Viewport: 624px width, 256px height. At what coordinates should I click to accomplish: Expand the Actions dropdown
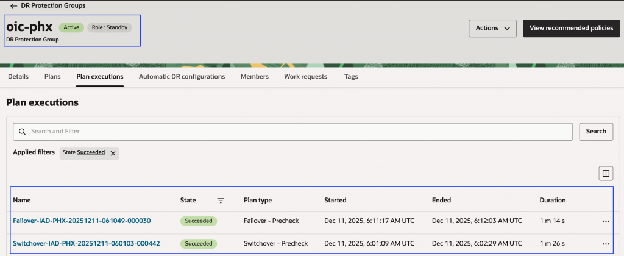[x=492, y=28]
